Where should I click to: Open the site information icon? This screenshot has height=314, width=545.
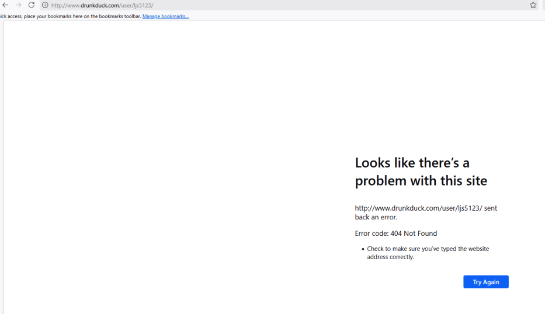tap(45, 5)
